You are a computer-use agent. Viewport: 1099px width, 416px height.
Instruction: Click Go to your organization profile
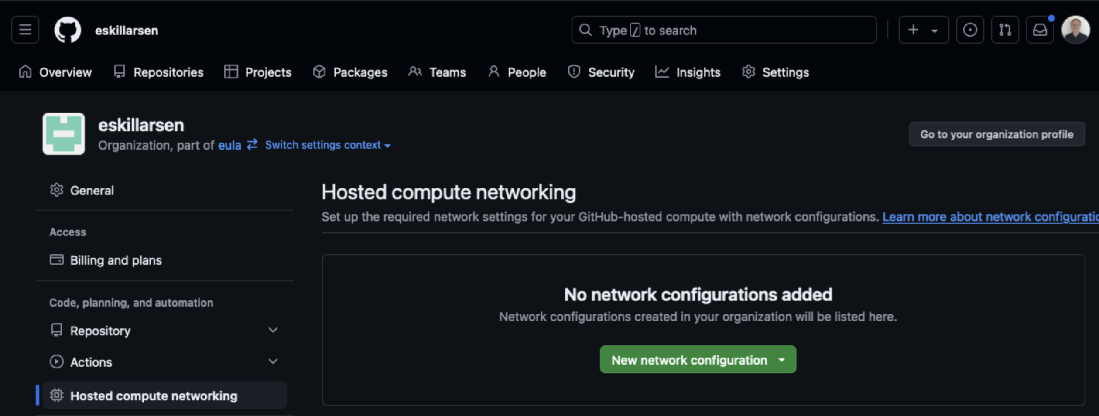[x=996, y=134]
